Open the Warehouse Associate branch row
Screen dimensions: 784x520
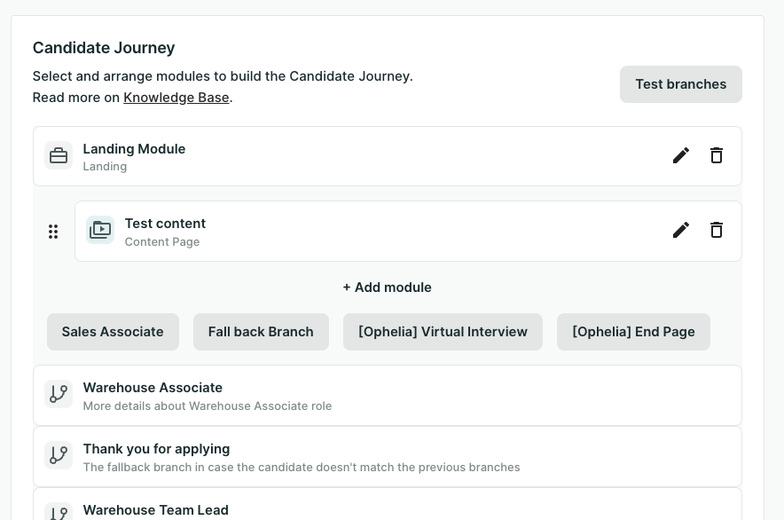tap(387, 396)
